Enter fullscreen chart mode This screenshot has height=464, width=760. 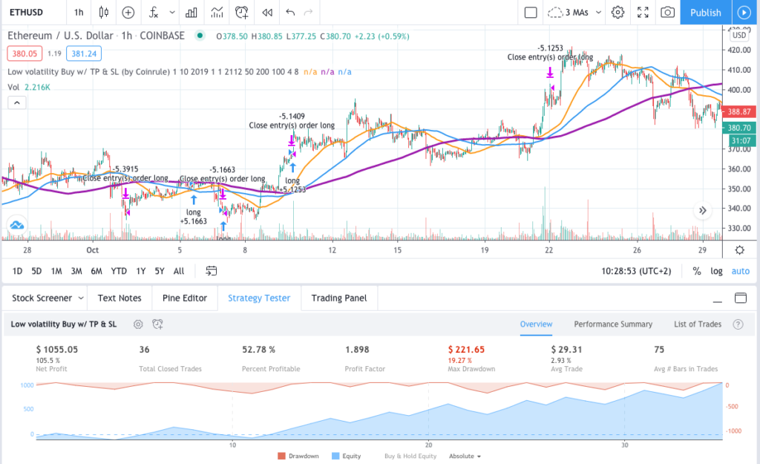coord(643,13)
